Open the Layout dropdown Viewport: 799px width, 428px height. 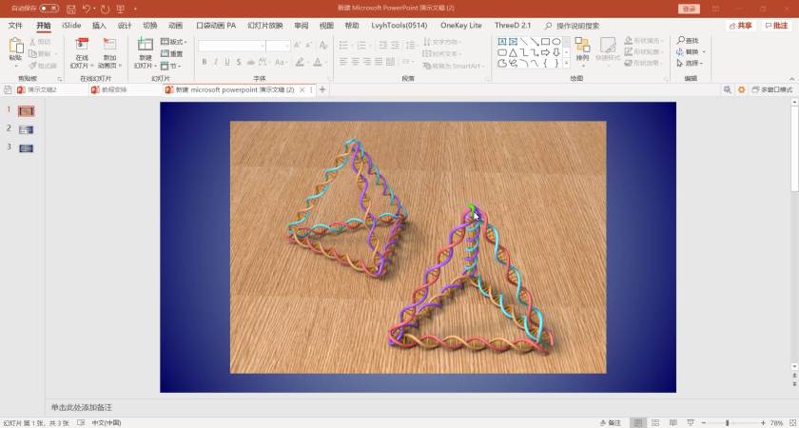point(174,42)
